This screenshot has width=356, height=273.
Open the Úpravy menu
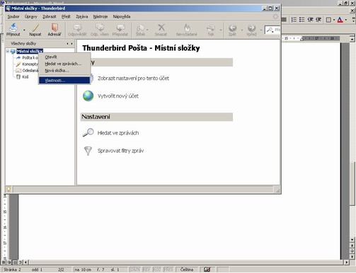tap(31, 16)
